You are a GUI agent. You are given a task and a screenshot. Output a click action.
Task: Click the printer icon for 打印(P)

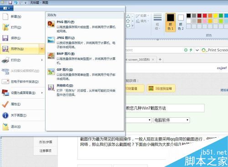5,60
